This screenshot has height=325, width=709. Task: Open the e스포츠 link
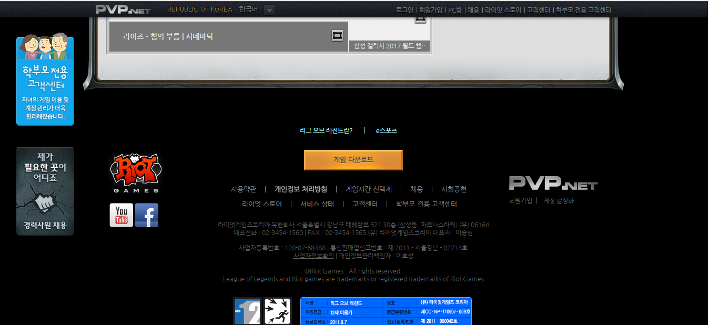[386, 130]
